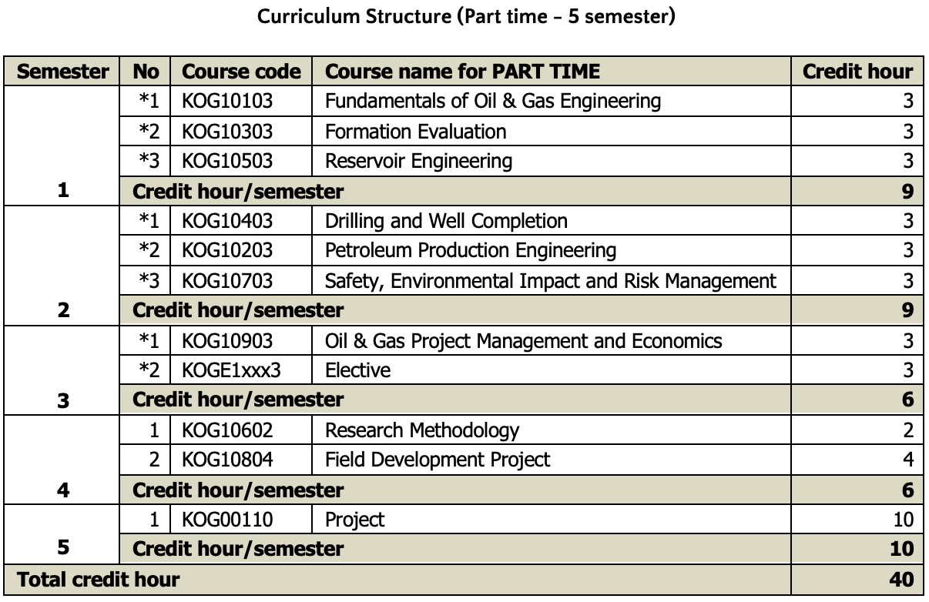The width and height of the screenshot is (929, 602).
Task: Select Oil & Gas Project Management and Economics
Action: [524, 341]
